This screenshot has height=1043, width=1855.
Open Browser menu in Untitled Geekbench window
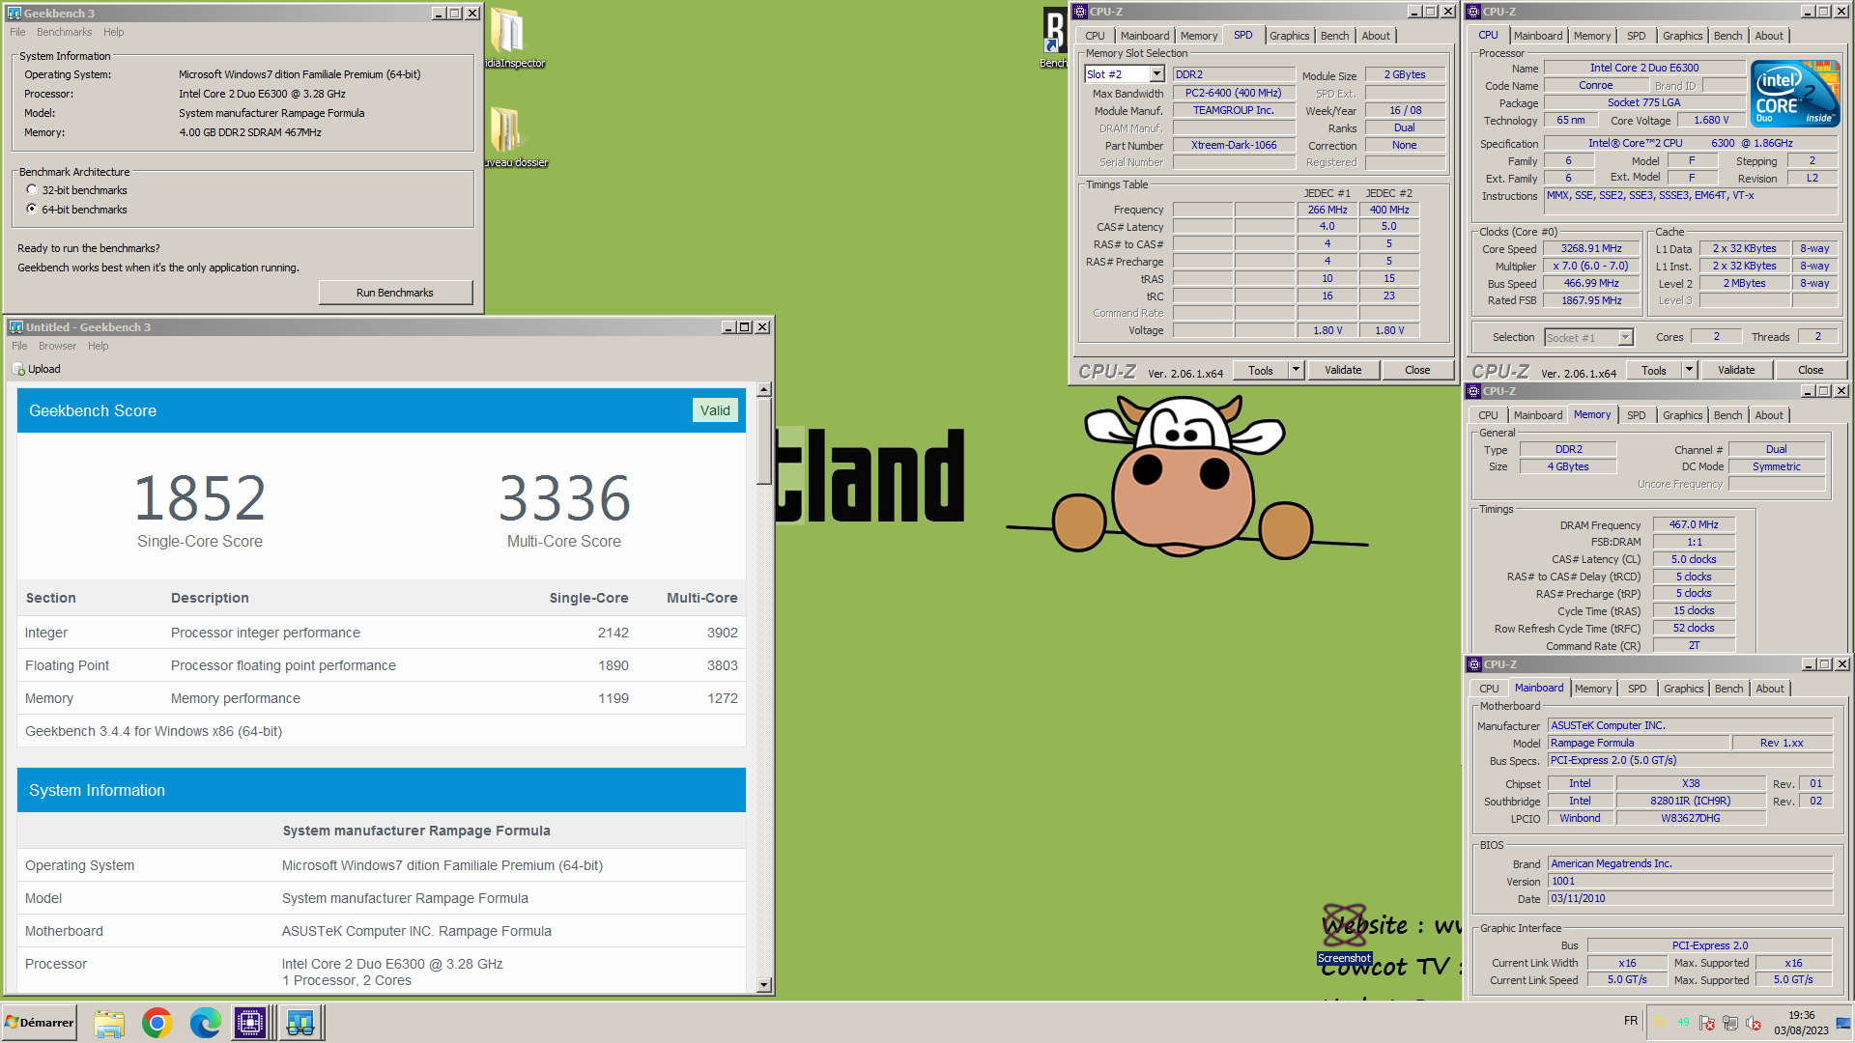click(57, 346)
